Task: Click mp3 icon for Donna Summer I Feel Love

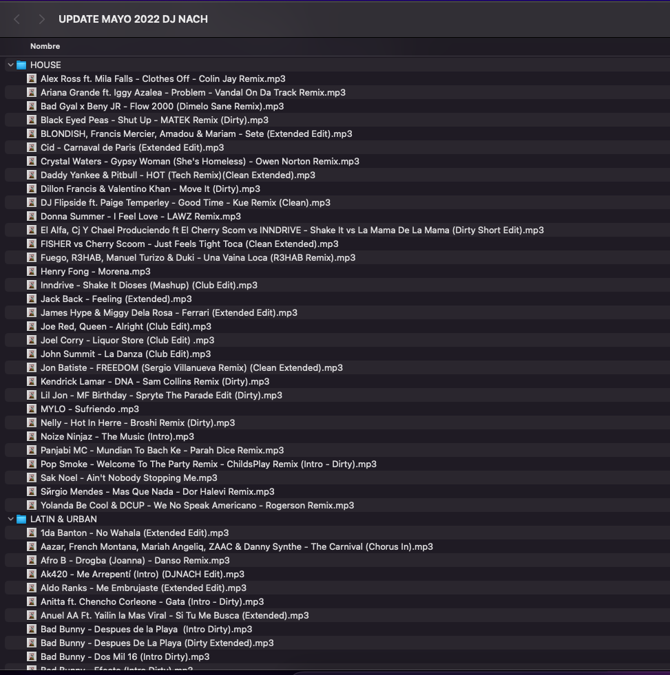Action: pyautogui.click(x=32, y=217)
